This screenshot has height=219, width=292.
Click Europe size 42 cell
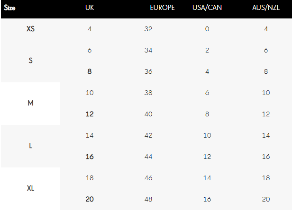148,135
